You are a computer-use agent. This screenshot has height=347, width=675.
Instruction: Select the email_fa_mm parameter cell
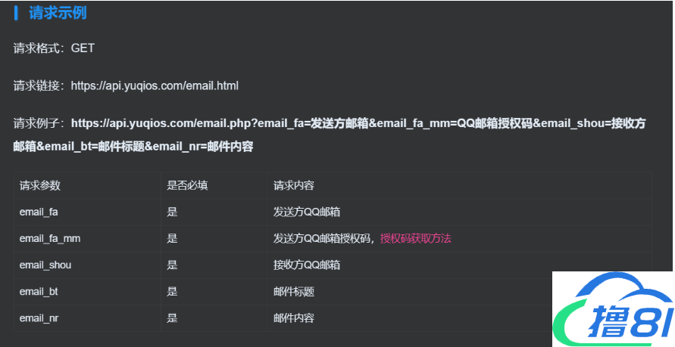50,238
